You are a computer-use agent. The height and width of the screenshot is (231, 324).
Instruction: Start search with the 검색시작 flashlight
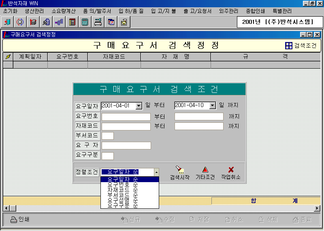[x=179, y=173]
